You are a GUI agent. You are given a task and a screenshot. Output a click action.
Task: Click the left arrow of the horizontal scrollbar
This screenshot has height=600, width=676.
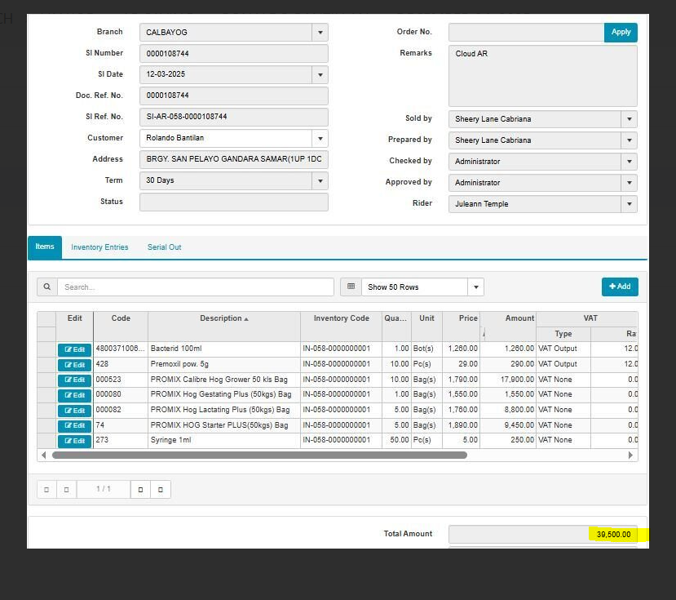[43, 456]
